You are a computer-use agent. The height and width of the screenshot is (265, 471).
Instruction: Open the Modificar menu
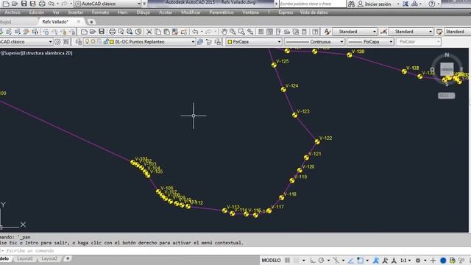point(191,13)
